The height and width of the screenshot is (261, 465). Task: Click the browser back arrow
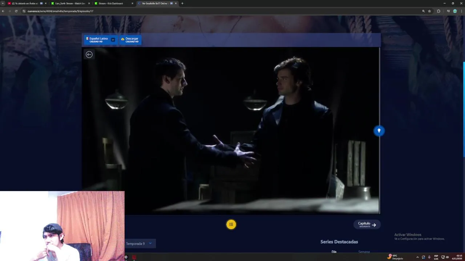tap(3, 11)
